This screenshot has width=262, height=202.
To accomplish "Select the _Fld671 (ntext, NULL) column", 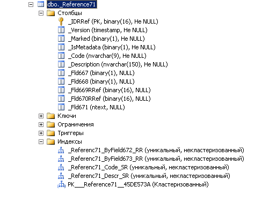I will (x=97, y=107).
